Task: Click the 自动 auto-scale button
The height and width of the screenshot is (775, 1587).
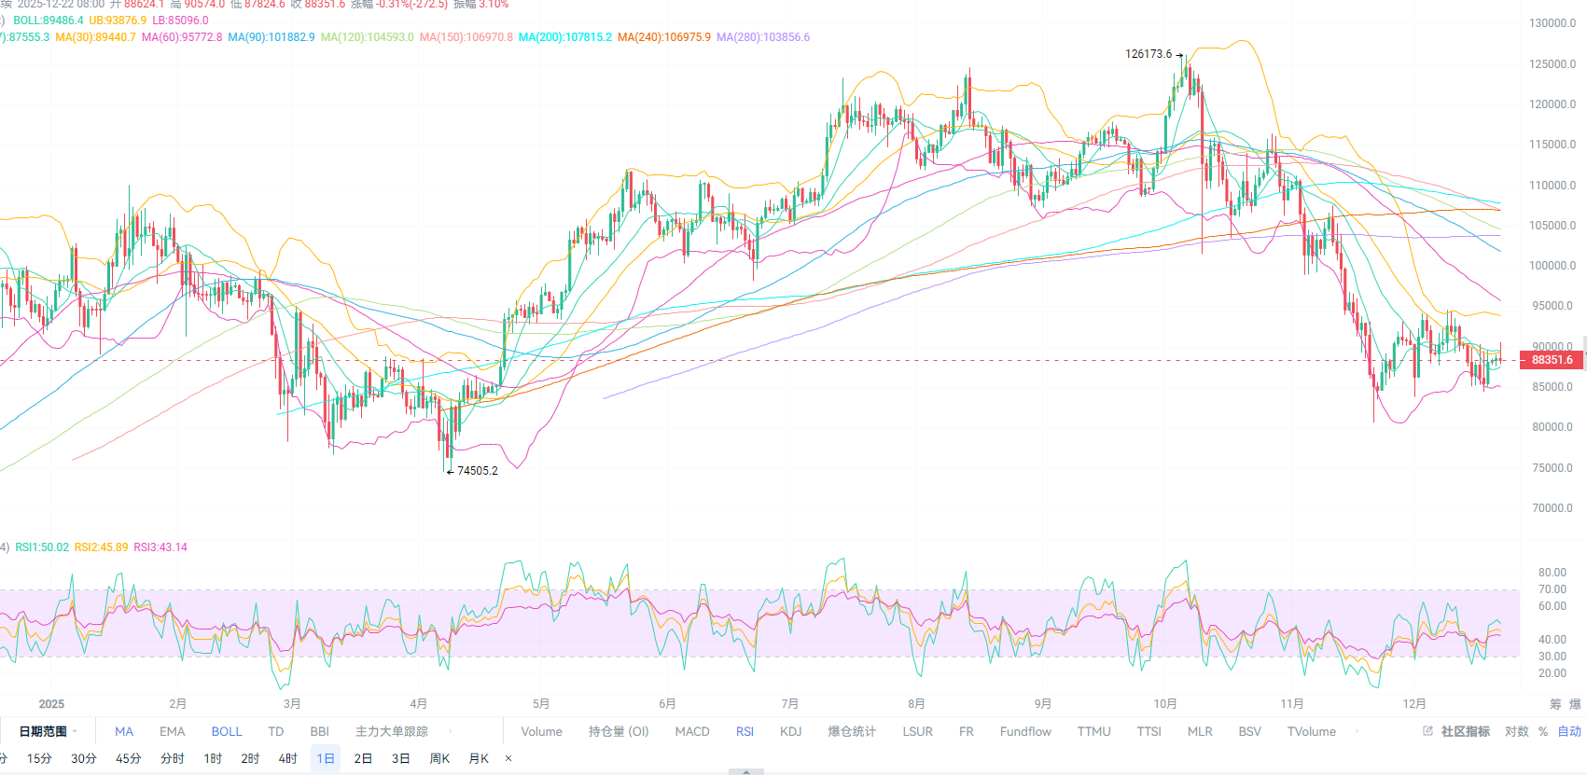Action: coord(1569,731)
